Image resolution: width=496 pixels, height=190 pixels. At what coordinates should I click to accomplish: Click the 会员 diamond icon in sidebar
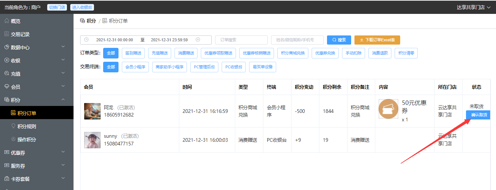click(7, 87)
